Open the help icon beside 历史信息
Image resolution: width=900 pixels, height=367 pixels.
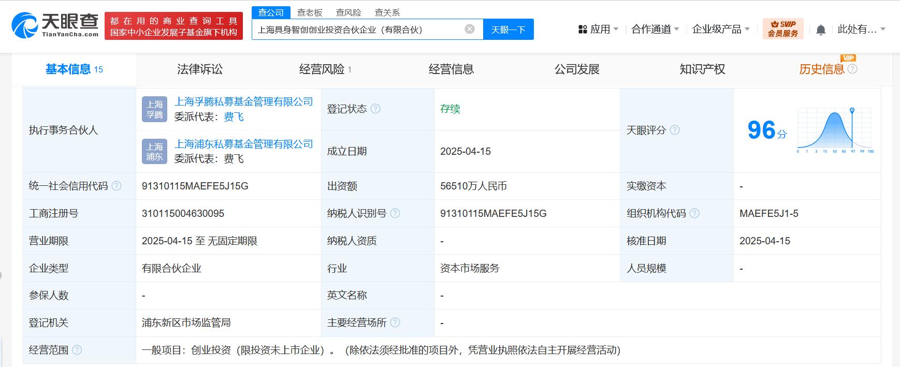click(852, 69)
